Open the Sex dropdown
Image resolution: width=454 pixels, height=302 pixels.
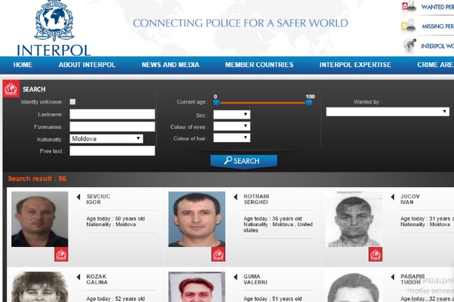(x=232, y=114)
